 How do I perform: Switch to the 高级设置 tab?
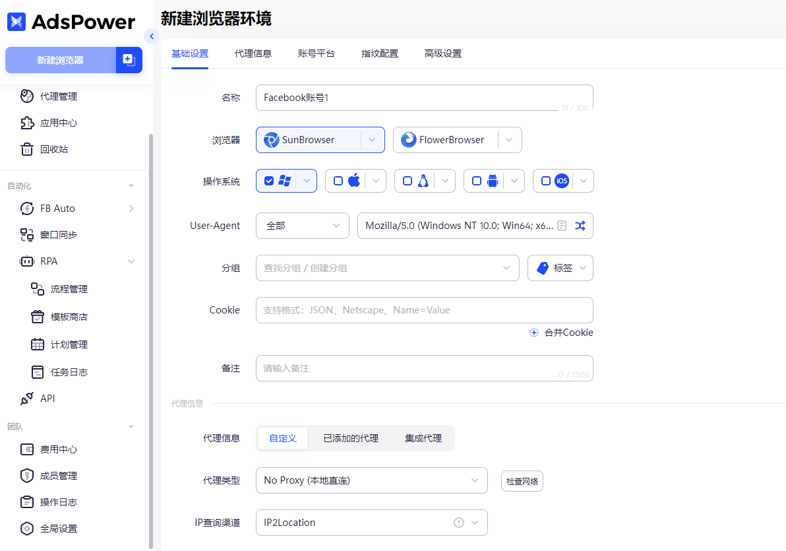442,53
